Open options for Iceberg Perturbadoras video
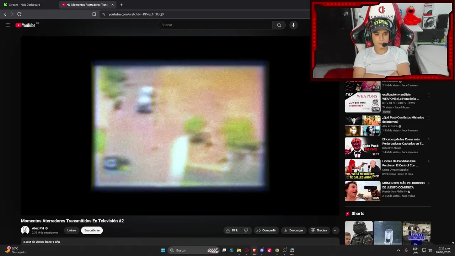This screenshot has height=256, width=455. pyautogui.click(x=429, y=140)
